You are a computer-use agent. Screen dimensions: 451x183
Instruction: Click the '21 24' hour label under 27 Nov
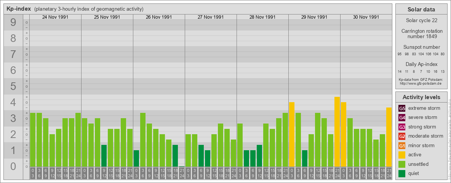[x=233, y=173]
